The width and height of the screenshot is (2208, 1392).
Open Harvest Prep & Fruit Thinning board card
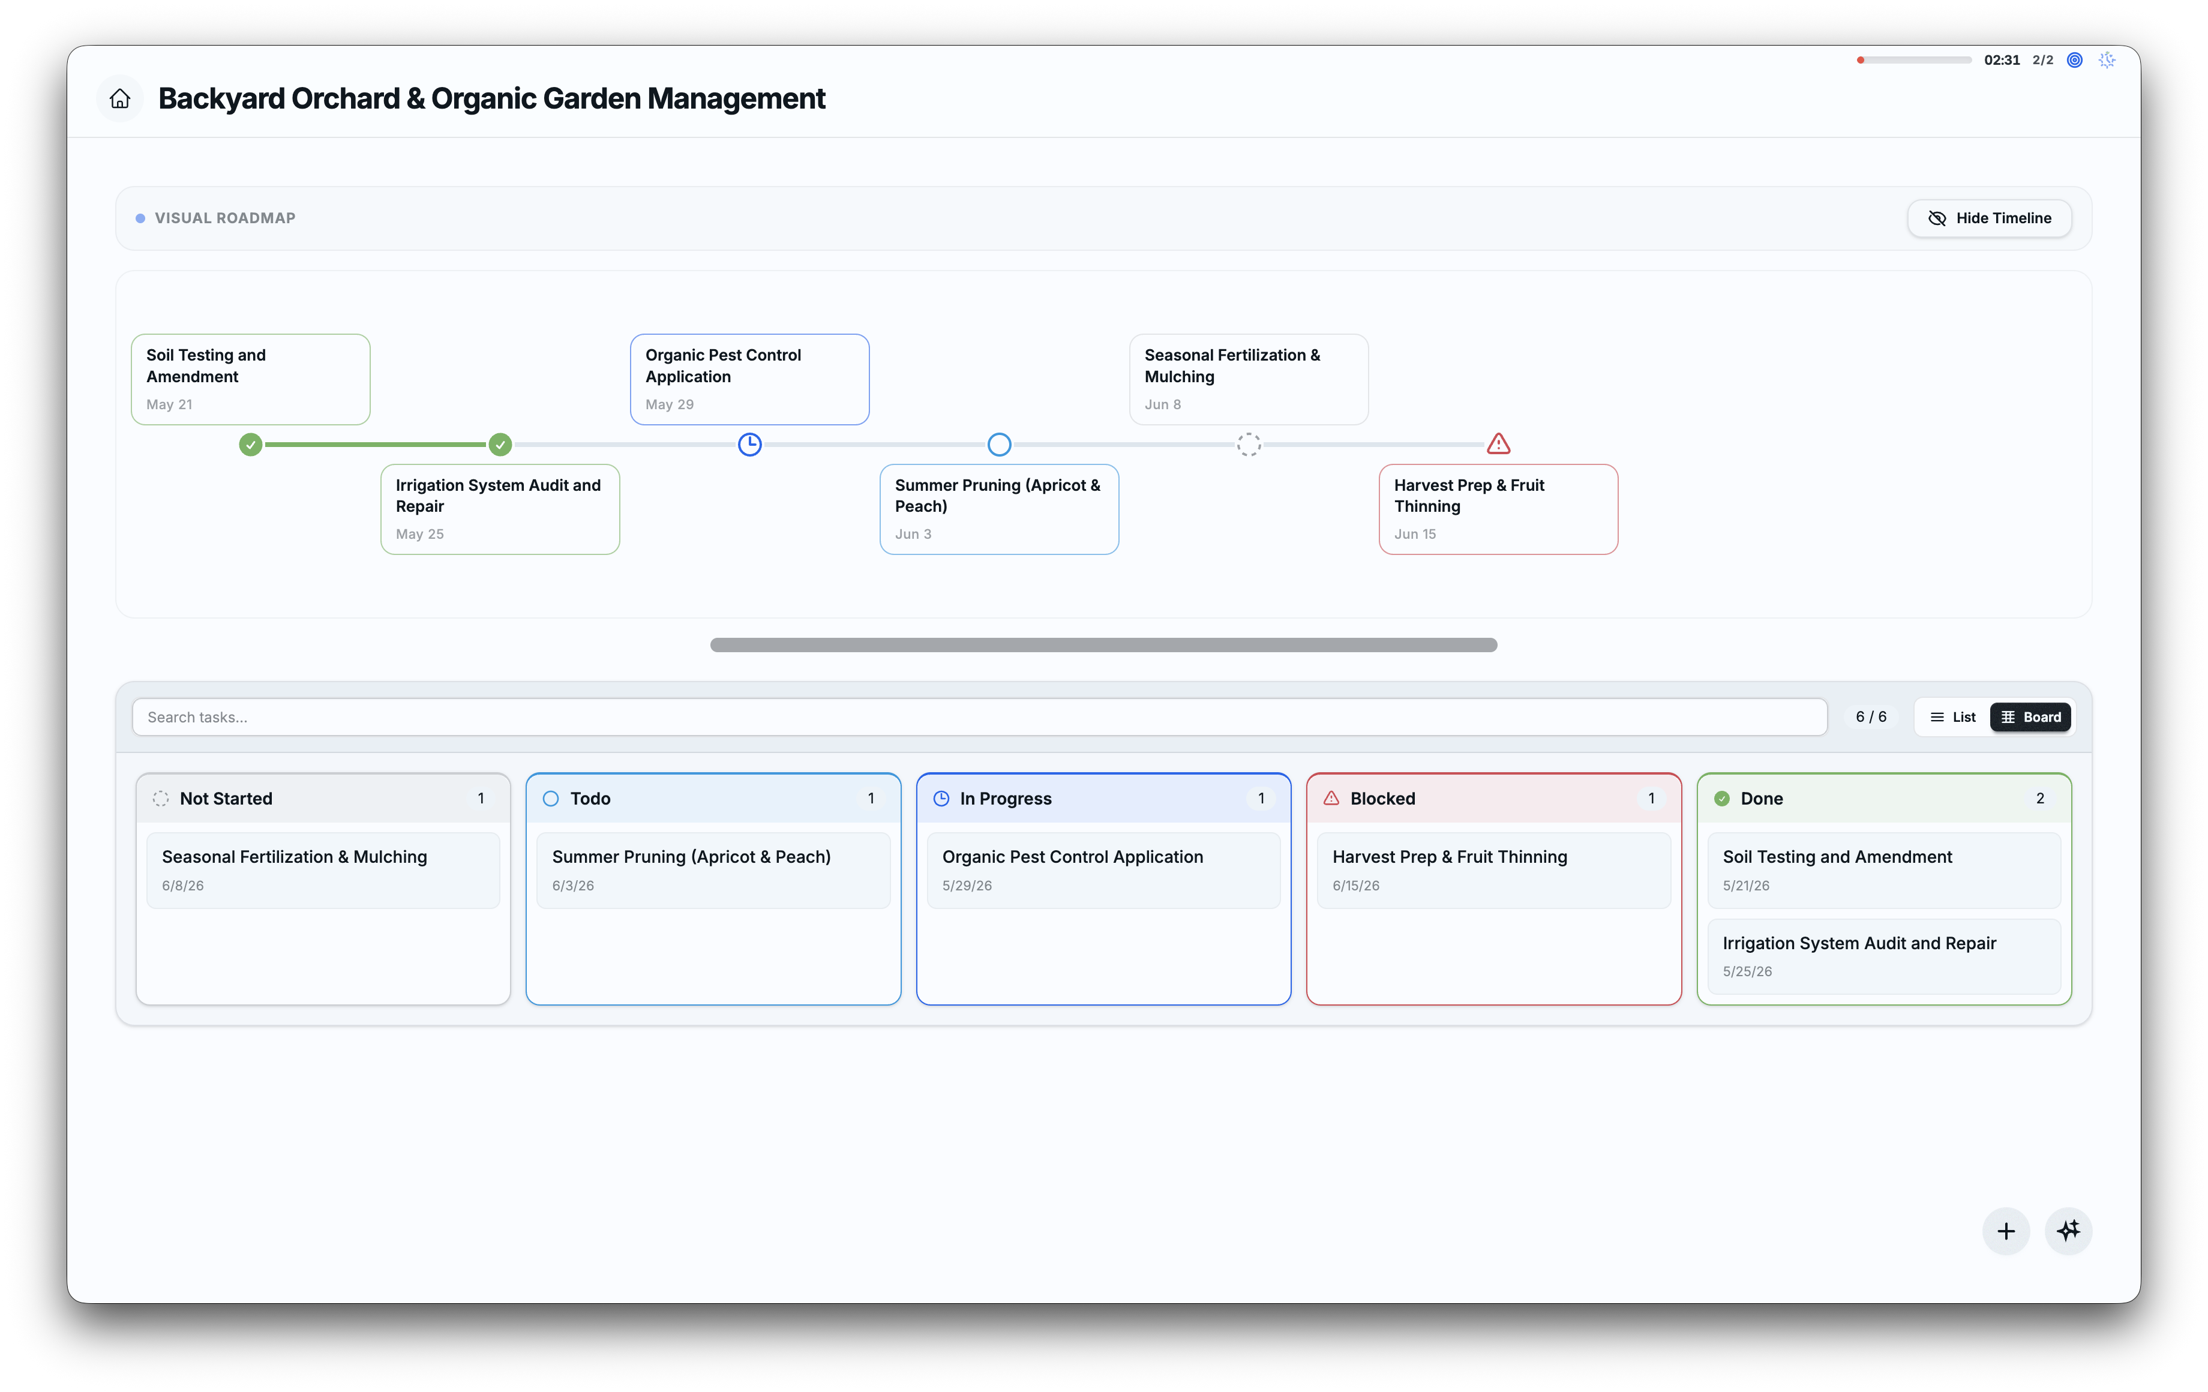pos(1494,870)
